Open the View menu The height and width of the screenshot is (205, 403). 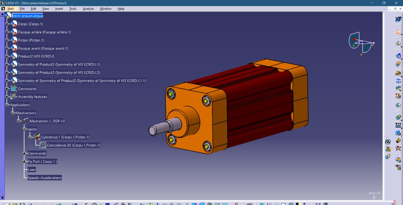[45, 9]
